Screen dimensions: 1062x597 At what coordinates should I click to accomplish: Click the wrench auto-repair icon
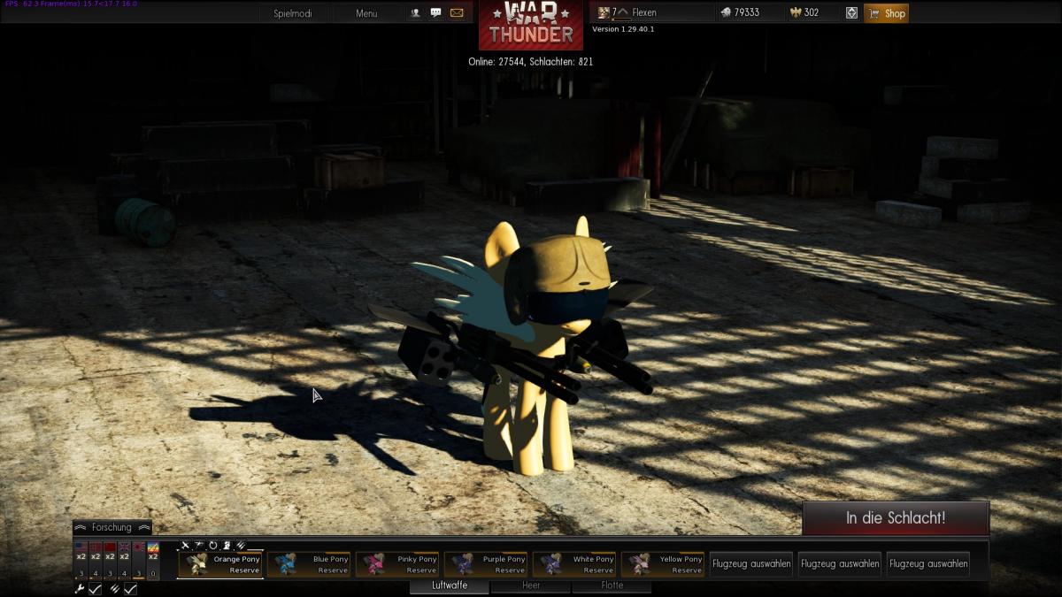tap(80, 589)
